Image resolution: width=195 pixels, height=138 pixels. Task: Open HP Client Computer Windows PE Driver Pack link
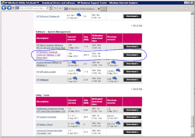point(51,47)
